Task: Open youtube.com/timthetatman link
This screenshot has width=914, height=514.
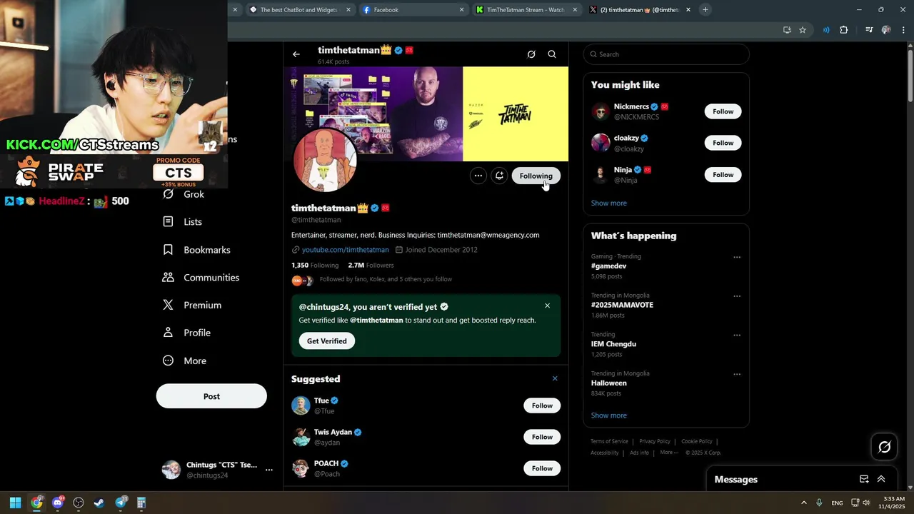Action: 346,250
